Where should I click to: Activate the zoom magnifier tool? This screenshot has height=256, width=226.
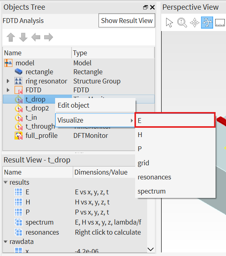[x=182, y=23]
